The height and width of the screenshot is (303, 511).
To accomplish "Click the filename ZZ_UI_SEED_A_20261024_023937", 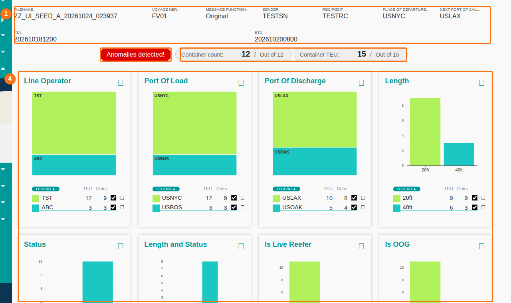I will [66, 16].
